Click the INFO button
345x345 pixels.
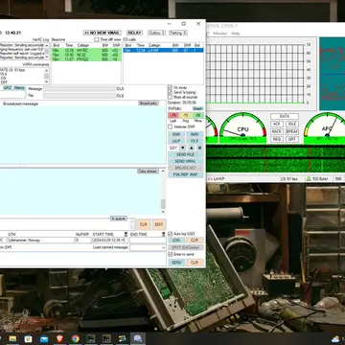tap(195, 135)
